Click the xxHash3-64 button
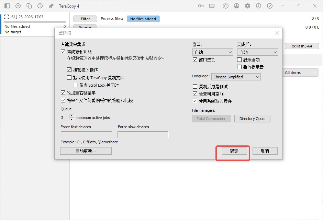The width and height of the screenshot is (323, 220). point(302,46)
